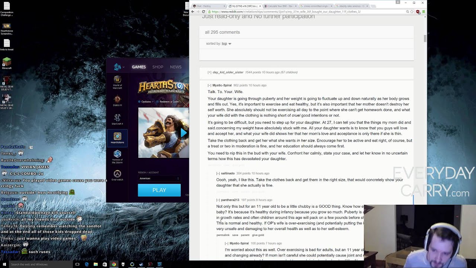The width and height of the screenshot is (476, 268).
Task: Close the Chat - Destiny tab
Action: click(x=224, y=6)
